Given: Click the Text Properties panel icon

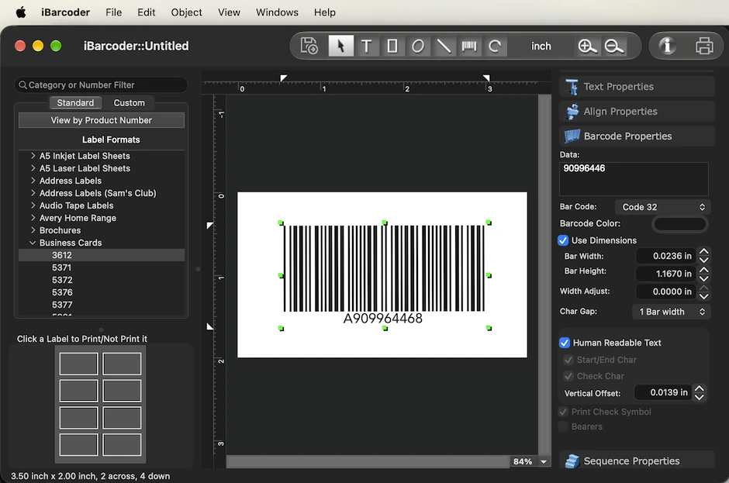Looking at the screenshot, I should tap(572, 87).
